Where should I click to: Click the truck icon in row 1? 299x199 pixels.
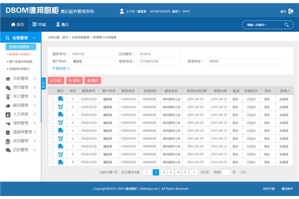[61, 99]
